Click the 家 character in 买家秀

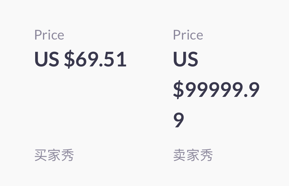coord(54,155)
